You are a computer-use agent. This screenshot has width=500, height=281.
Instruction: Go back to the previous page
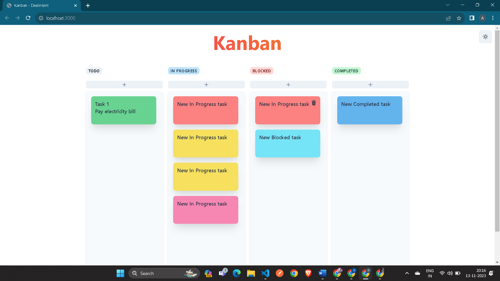[7, 18]
